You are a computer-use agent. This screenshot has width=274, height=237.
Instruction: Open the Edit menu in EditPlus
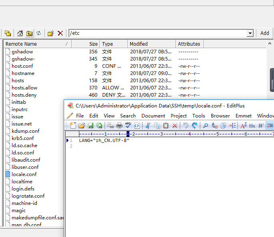click(x=94, y=116)
